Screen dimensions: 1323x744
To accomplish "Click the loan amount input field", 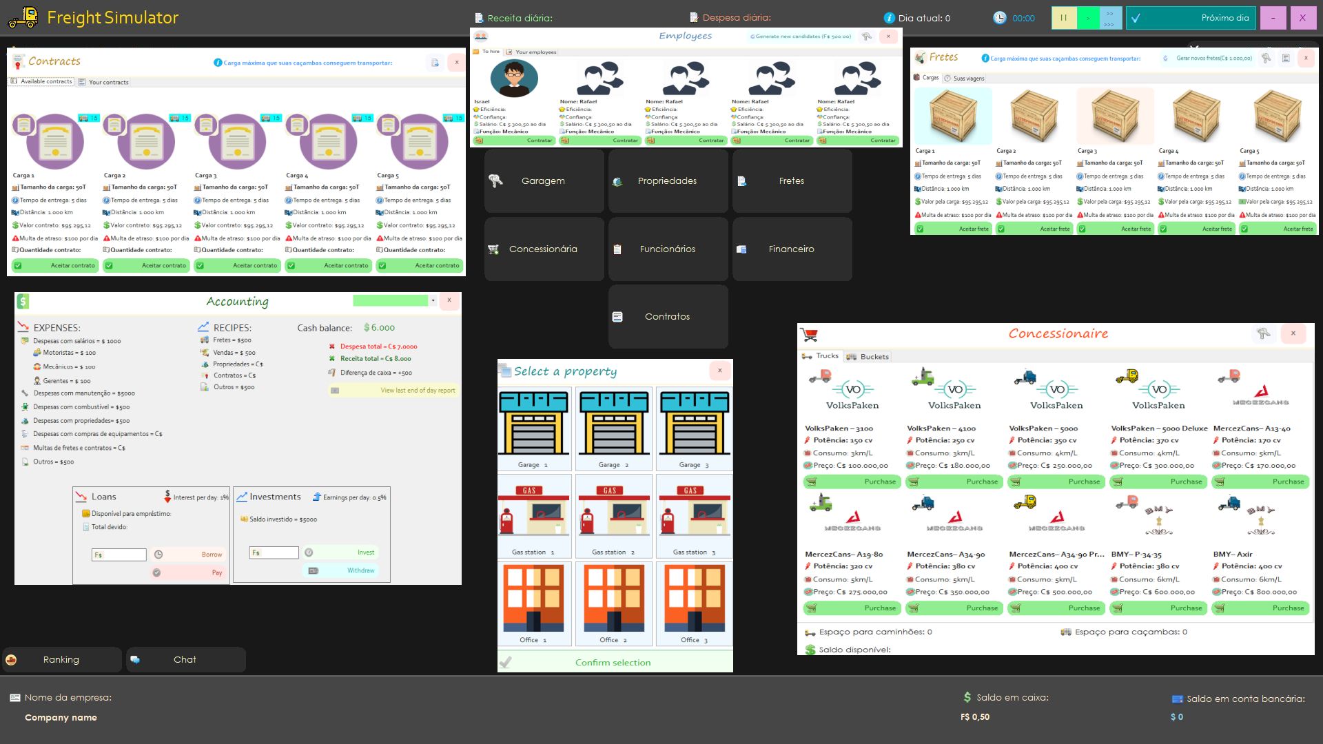I will tap(120, 555).
